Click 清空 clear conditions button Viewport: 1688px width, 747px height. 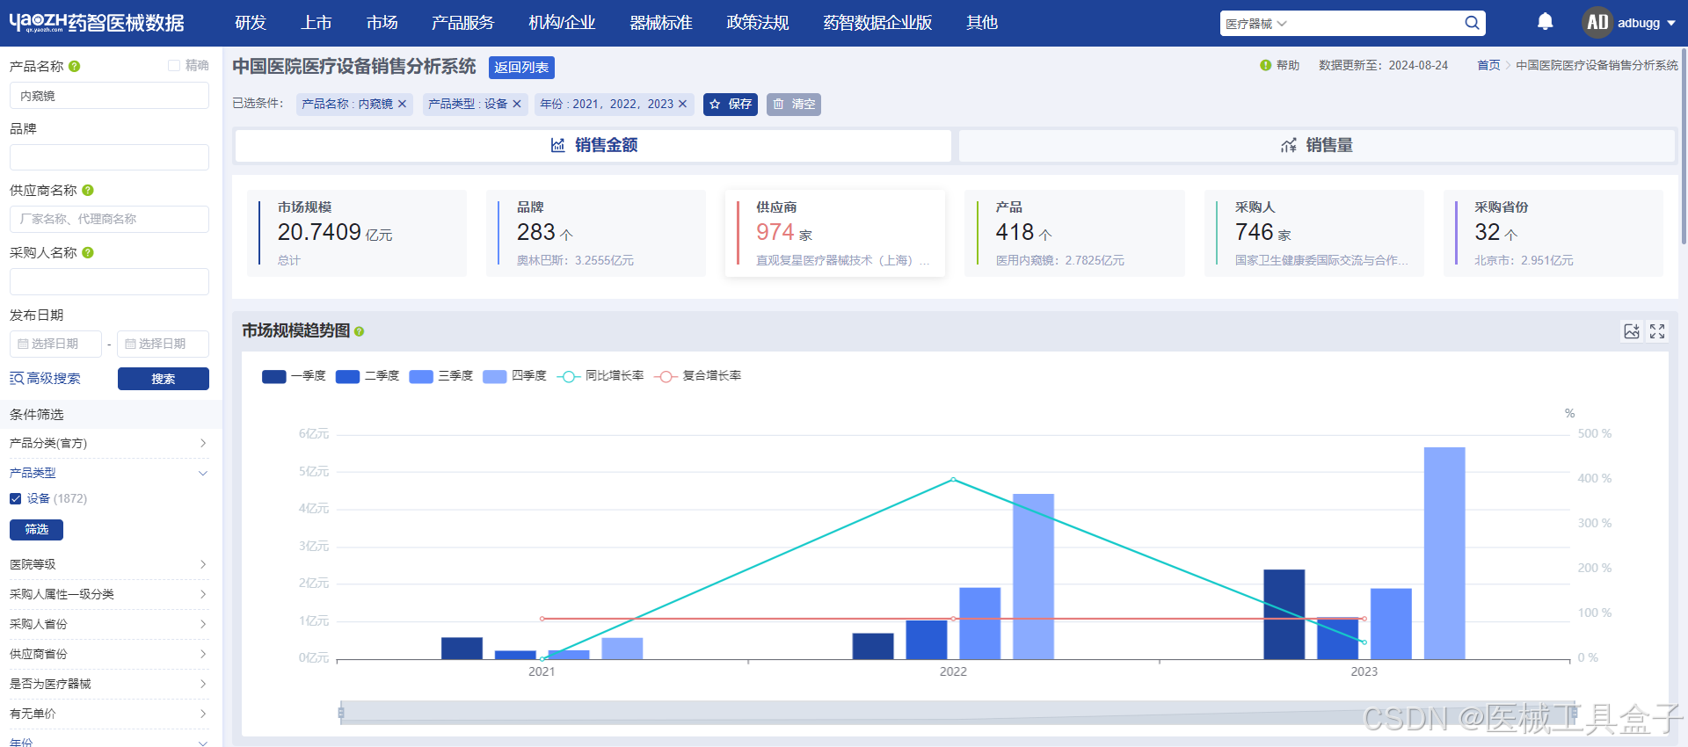coord(794,104)
